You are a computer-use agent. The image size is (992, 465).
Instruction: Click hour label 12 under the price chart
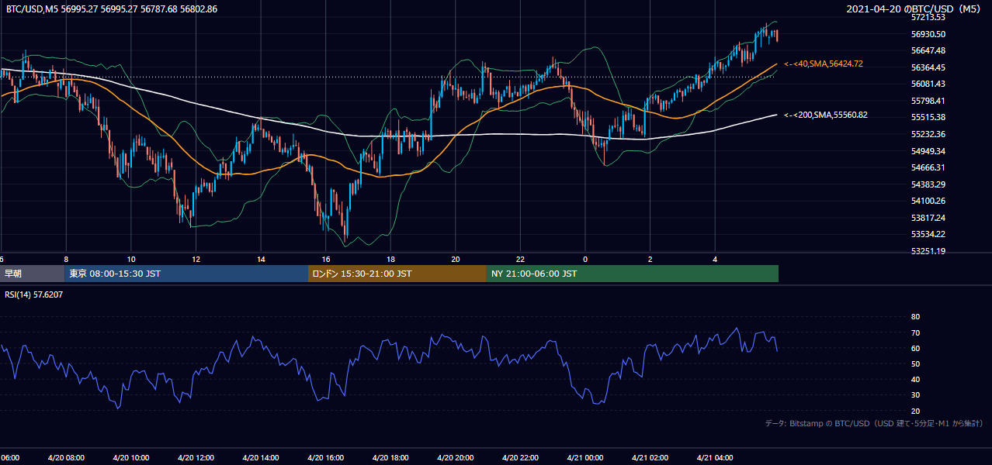pyautogui.click(x=196, y=259)
